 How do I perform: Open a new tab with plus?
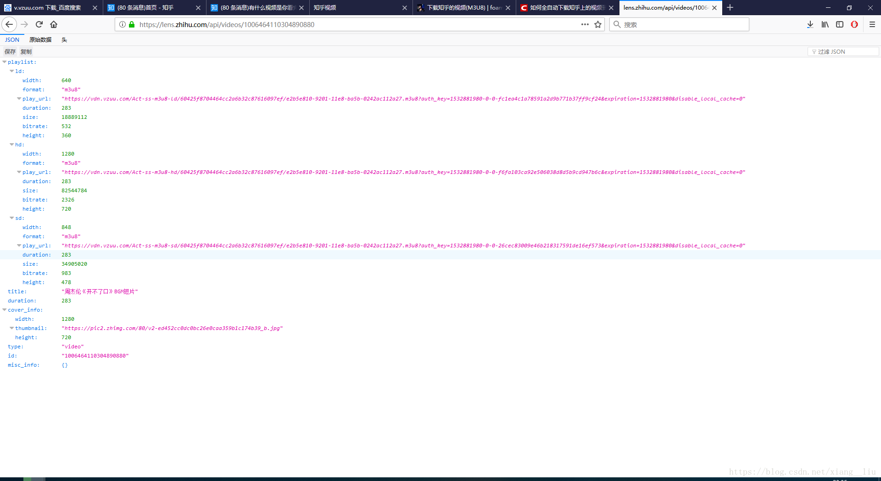tap(730, 7)
